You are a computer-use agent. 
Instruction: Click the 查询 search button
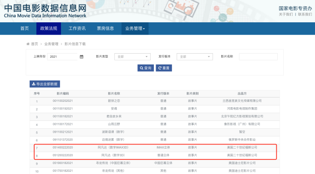click(x=146, y=68)
